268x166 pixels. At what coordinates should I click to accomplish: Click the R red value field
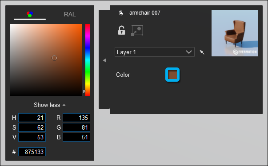(76, 118)
